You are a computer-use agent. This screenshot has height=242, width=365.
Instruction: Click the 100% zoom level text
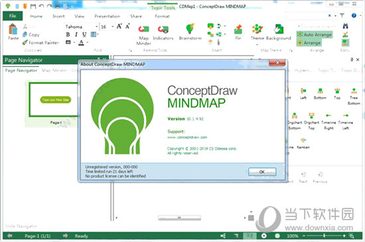coord(293,236)
